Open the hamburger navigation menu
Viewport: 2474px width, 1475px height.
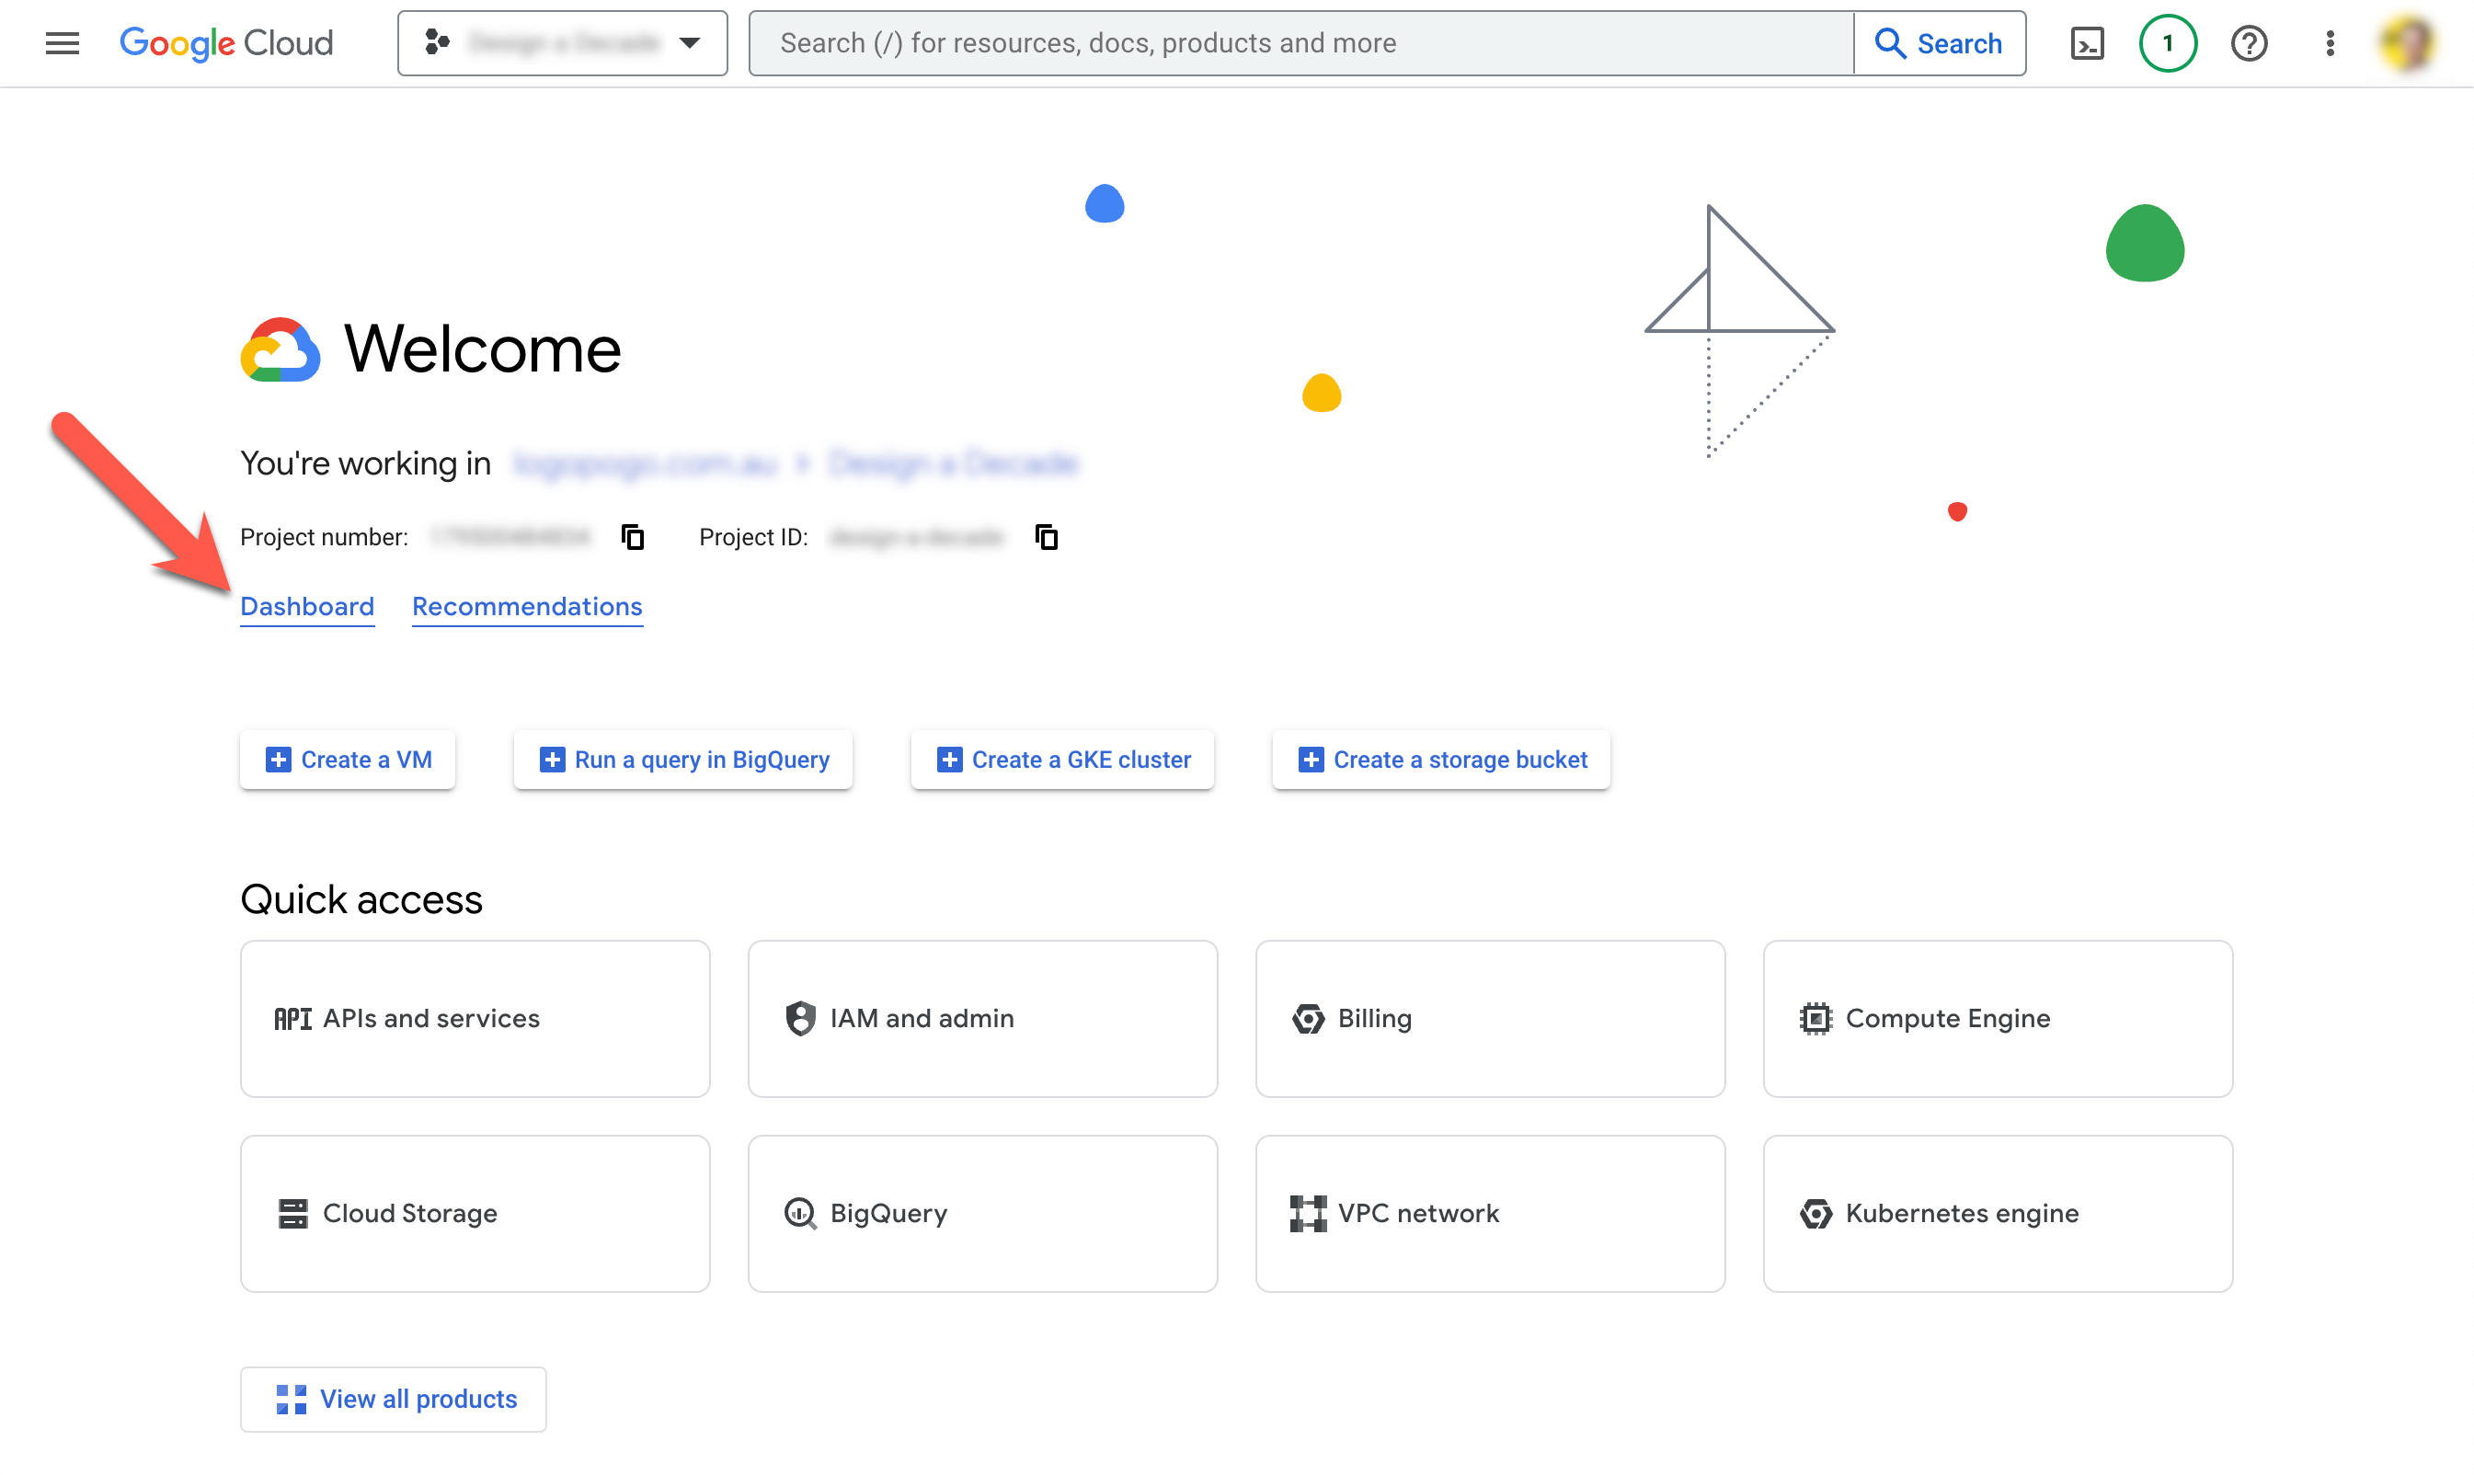[x=62, y=42]
